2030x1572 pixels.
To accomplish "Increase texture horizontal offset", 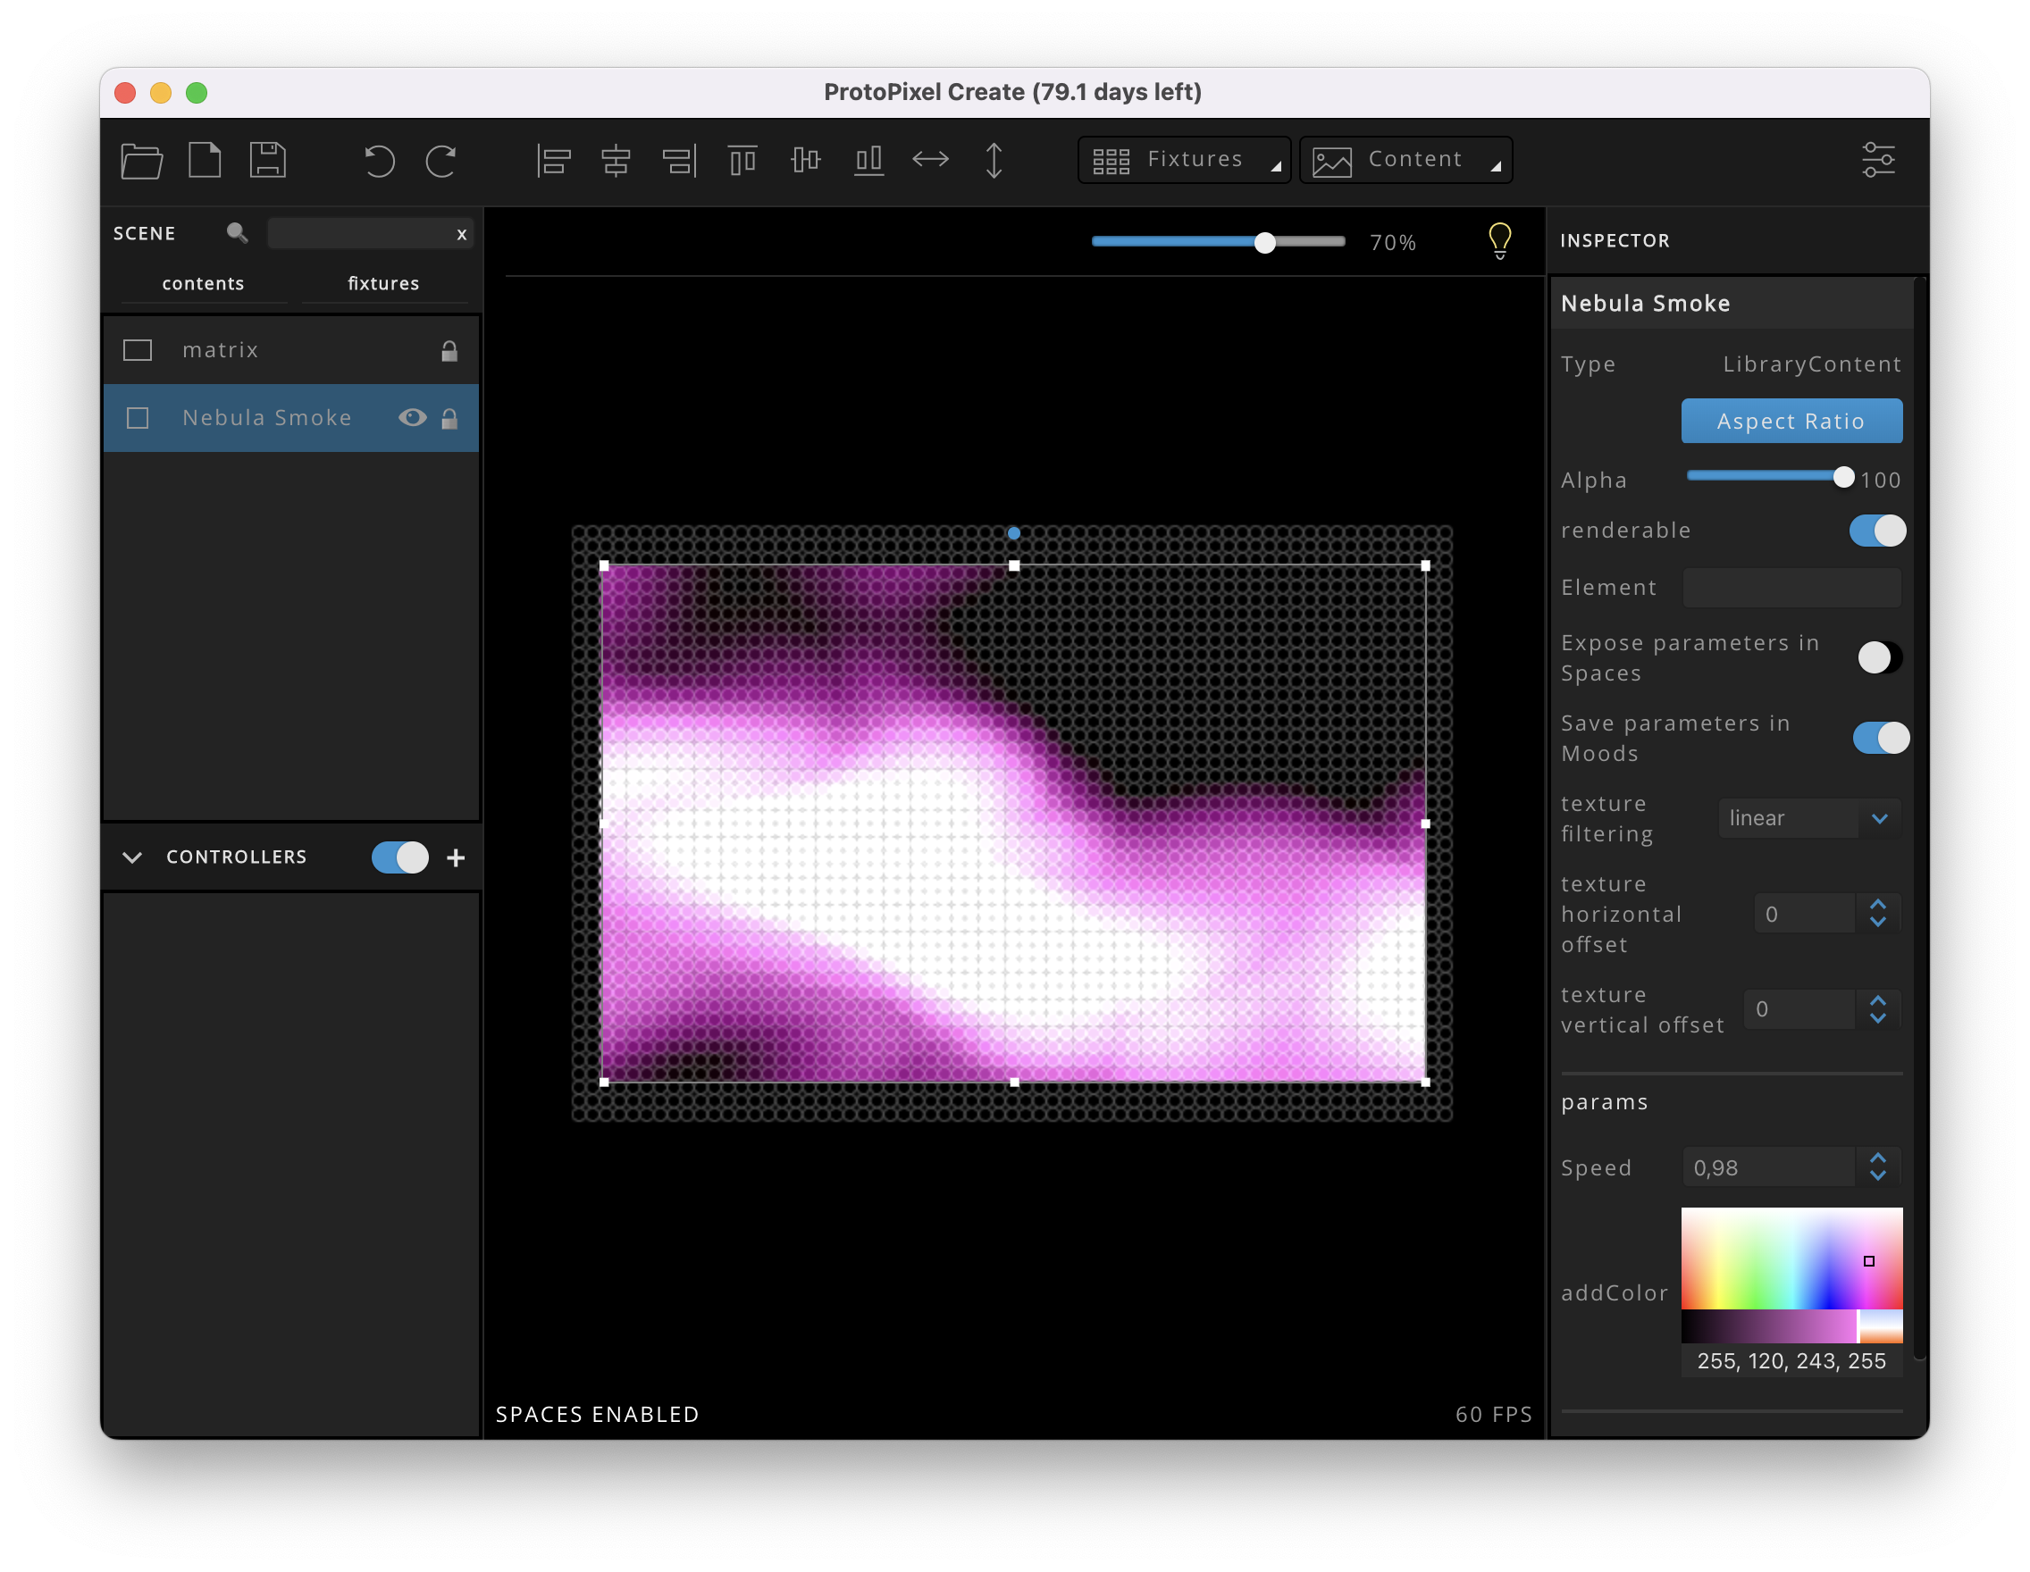I will pos(1877,904).
